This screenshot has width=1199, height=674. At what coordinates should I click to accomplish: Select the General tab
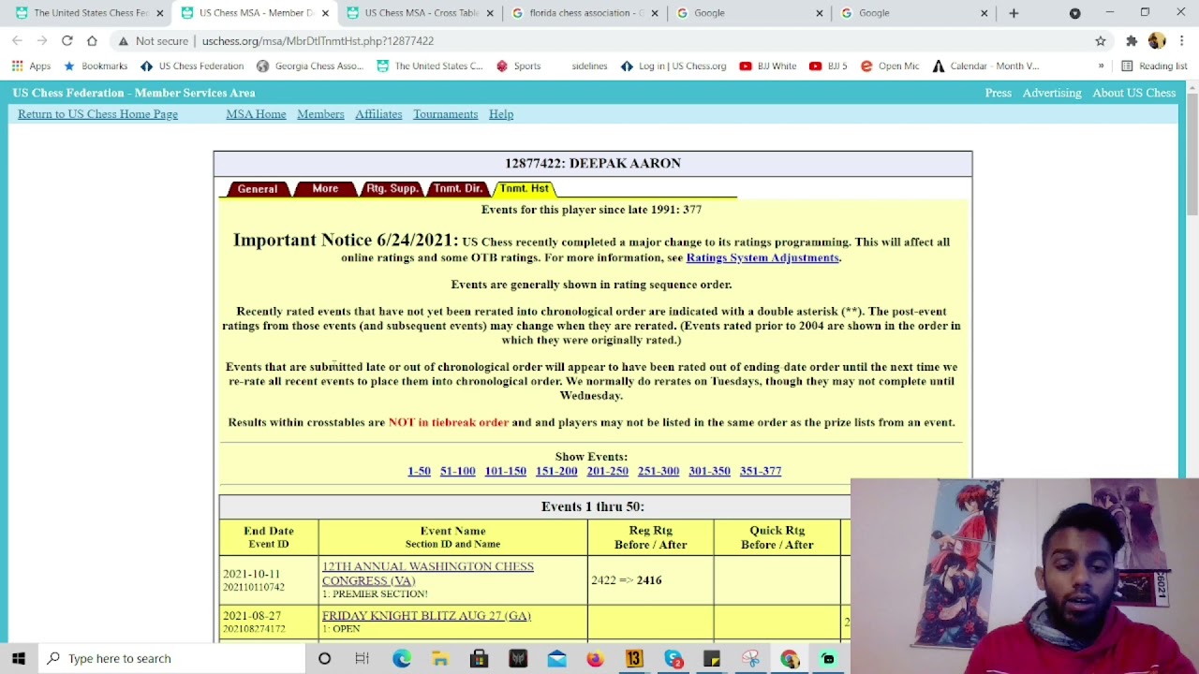(x=258, y=189)
